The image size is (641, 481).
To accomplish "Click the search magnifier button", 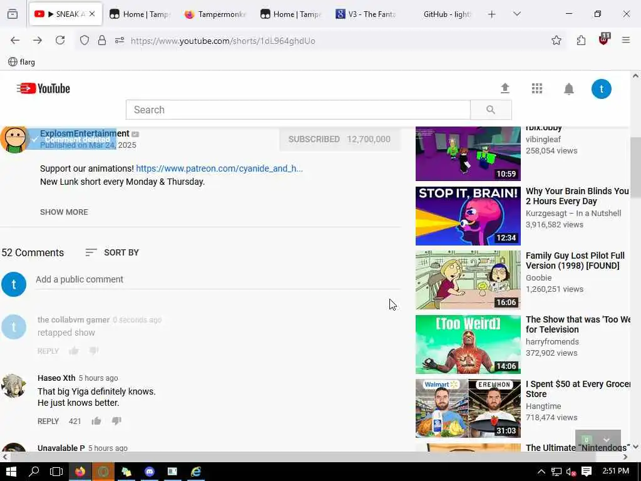I will pyautogui.click(x=491, y=110).
